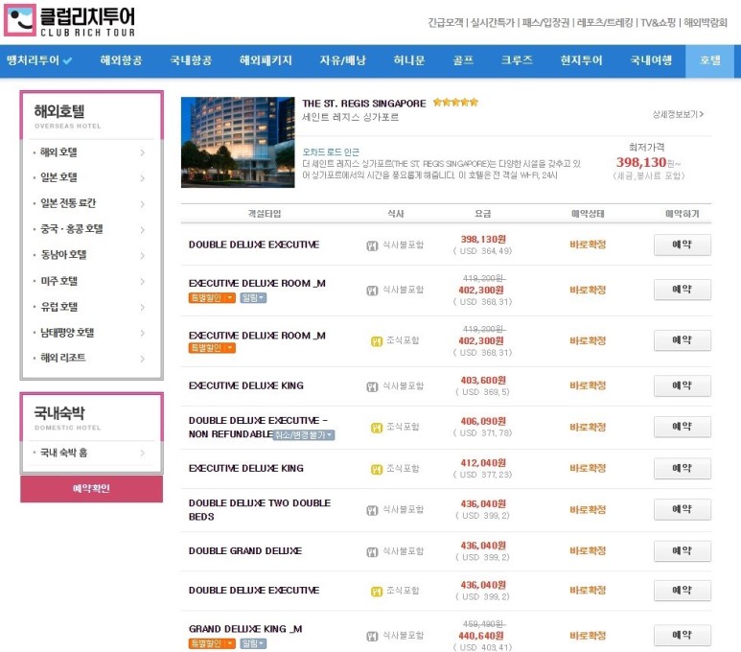The height and width of the screenshot is (652, 741).
Task: Click 바로확정 status in DOUBLE GRAND DELUXE row
Action: tap(588, 551)
